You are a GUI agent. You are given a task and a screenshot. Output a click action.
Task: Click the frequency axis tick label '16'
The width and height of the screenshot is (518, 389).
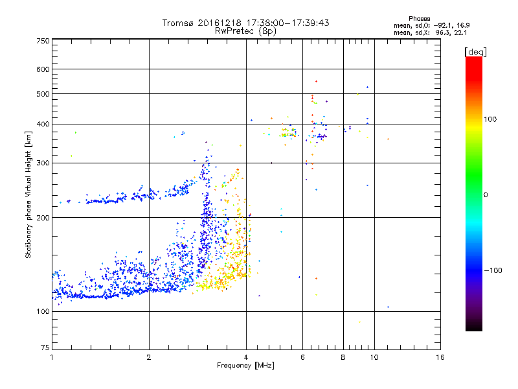click(x=440, y=357)
